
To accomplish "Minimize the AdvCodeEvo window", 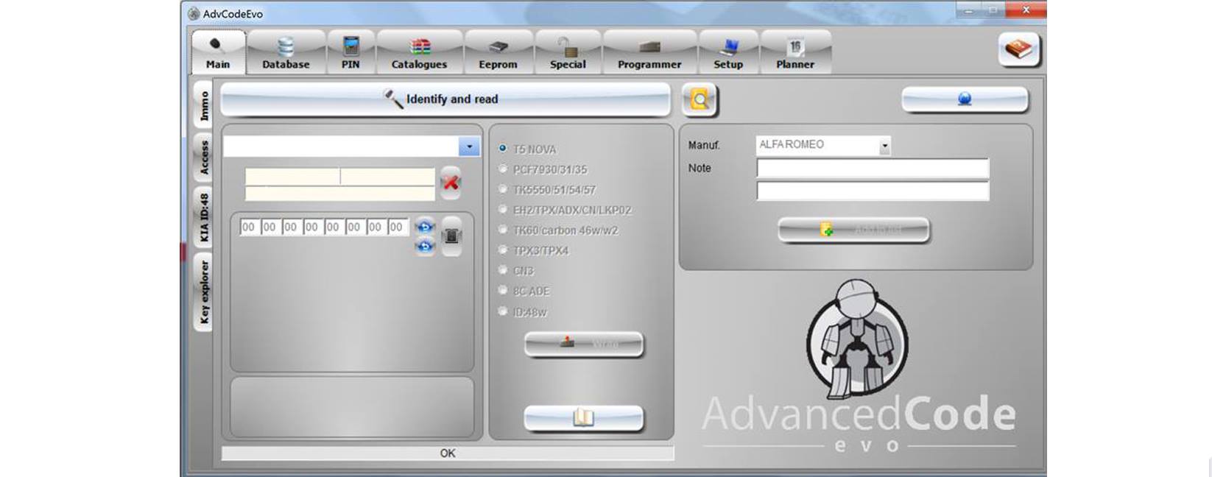I will pos(968,10).
